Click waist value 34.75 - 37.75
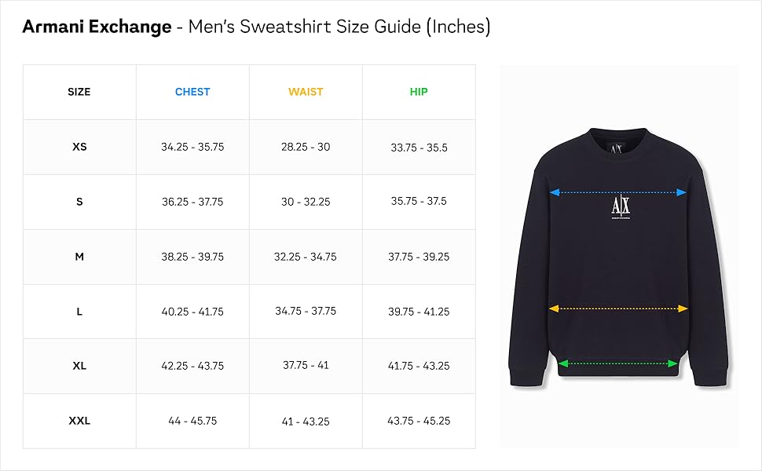The height and width of the screenshot is (471, 762). point(306,311)
